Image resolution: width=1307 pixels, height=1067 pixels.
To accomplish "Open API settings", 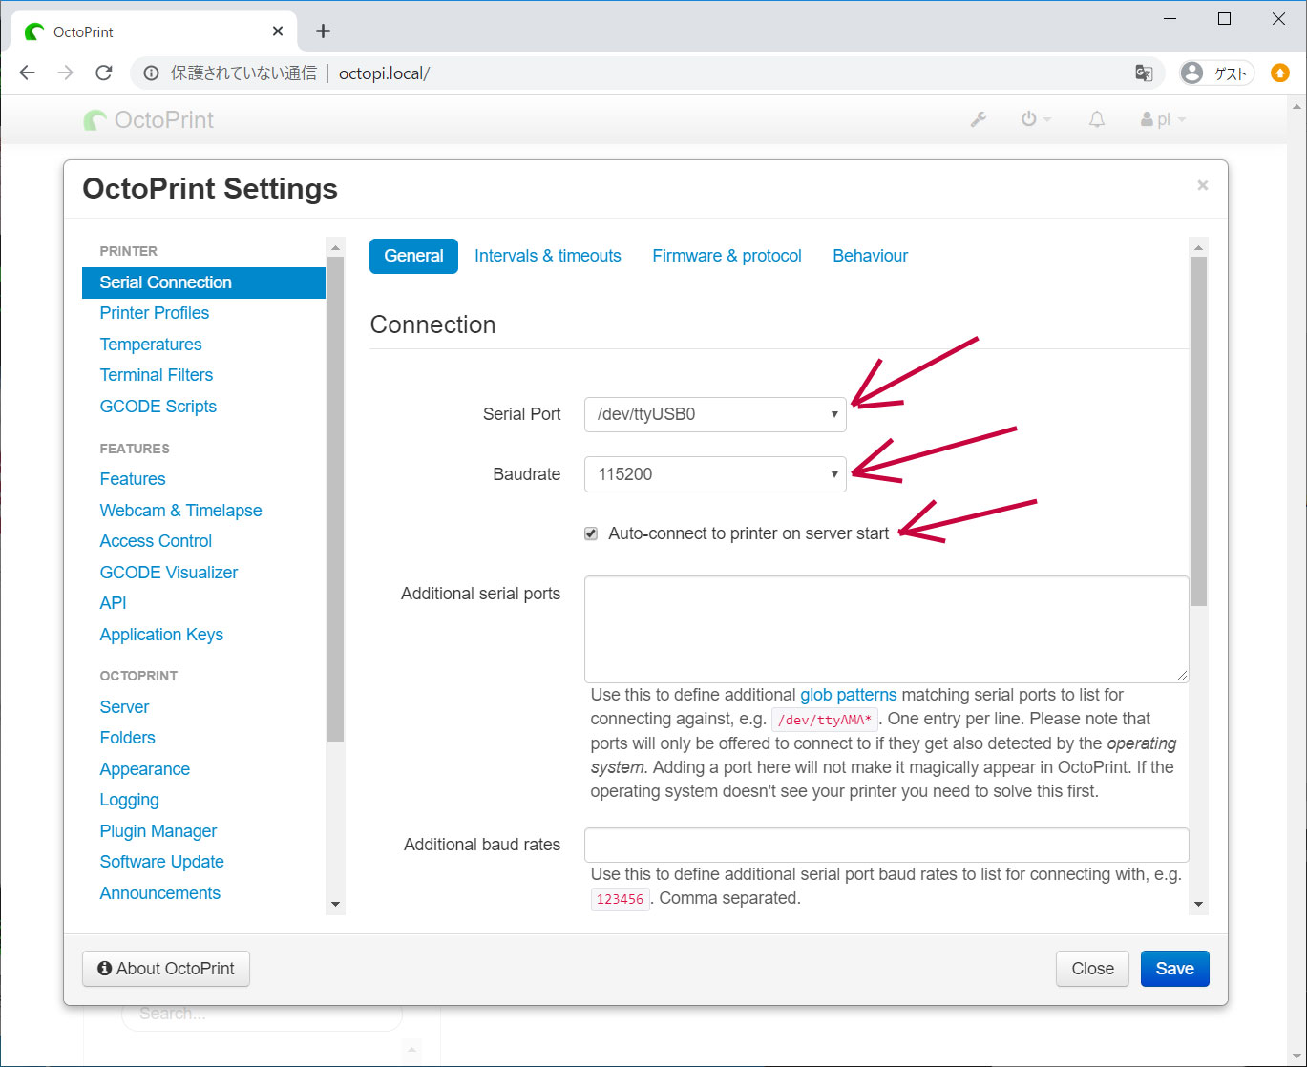I will pyautogui.click(x=113, y=603).
